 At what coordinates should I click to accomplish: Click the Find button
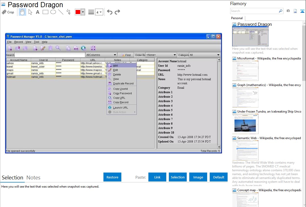coord(126,55)
